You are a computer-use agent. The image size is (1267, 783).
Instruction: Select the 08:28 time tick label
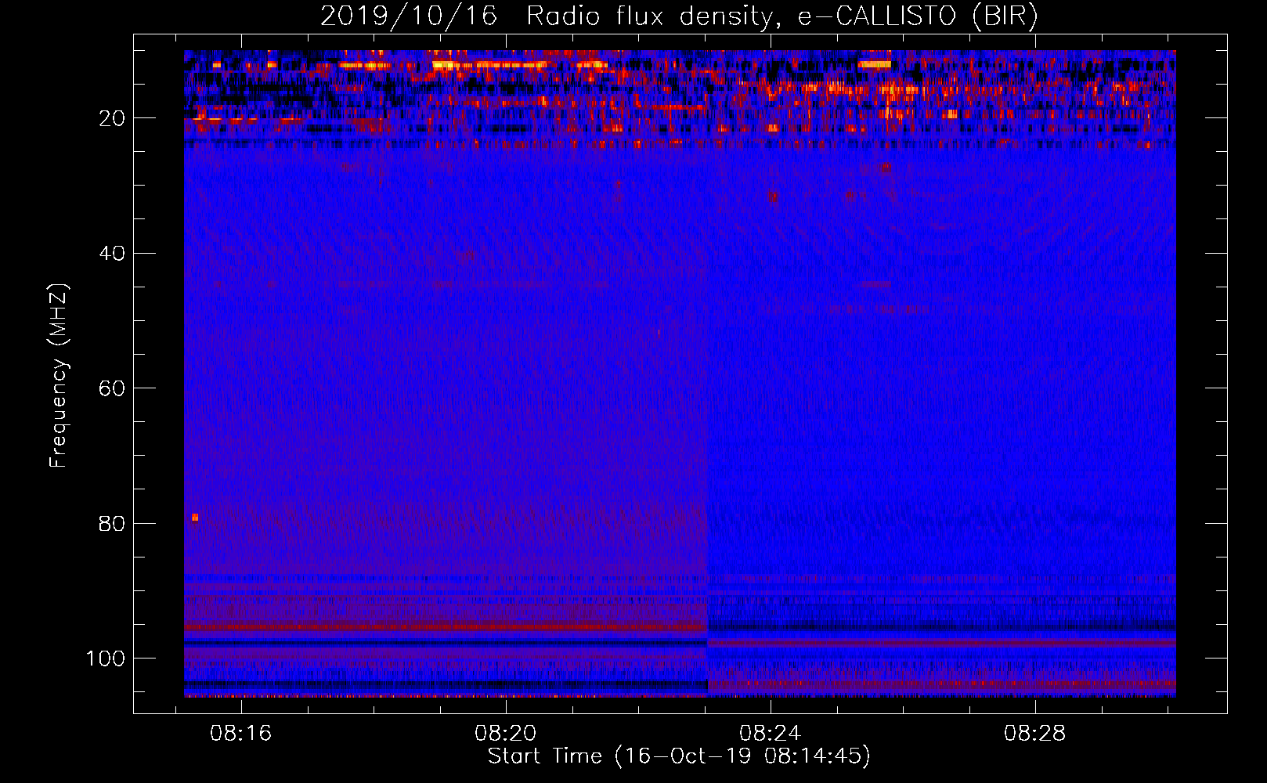(1035, 734)
